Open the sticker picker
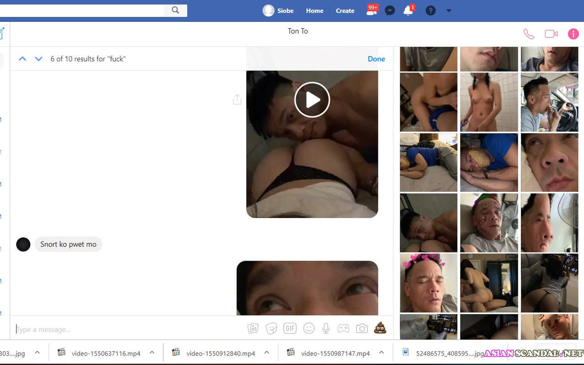Screen dimensions: 584x365 click(271, 328)
